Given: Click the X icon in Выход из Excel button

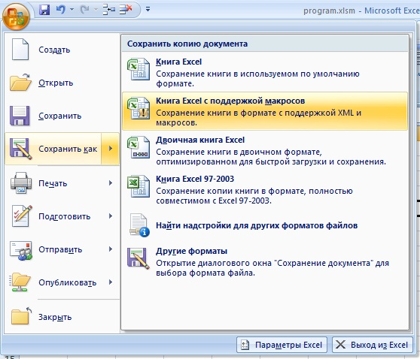Looking at the screenshot, I should tap(341, 345).
